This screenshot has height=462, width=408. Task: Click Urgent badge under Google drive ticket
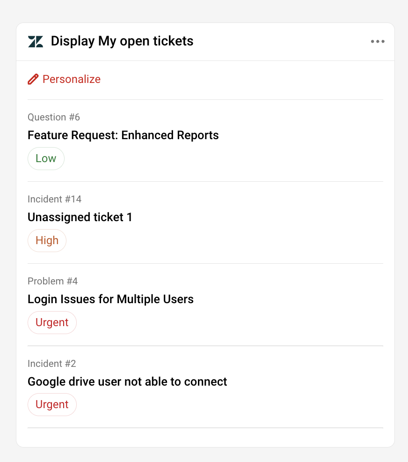tap(52, 404)
